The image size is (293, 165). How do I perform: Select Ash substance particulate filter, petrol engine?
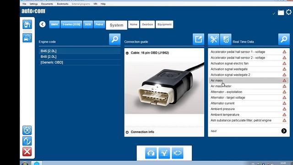point(249,121)
